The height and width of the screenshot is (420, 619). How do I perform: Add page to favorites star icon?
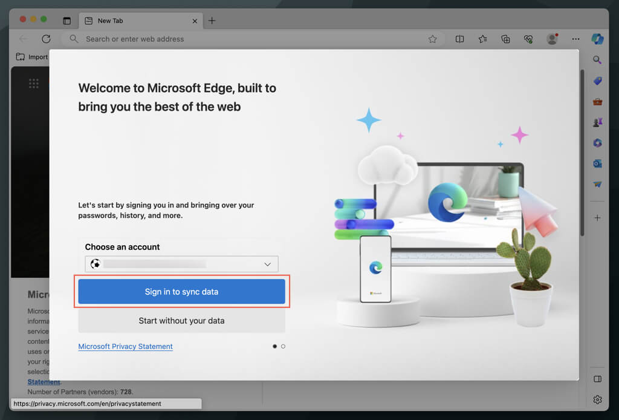pyautogui.click(x=433, y=39)
